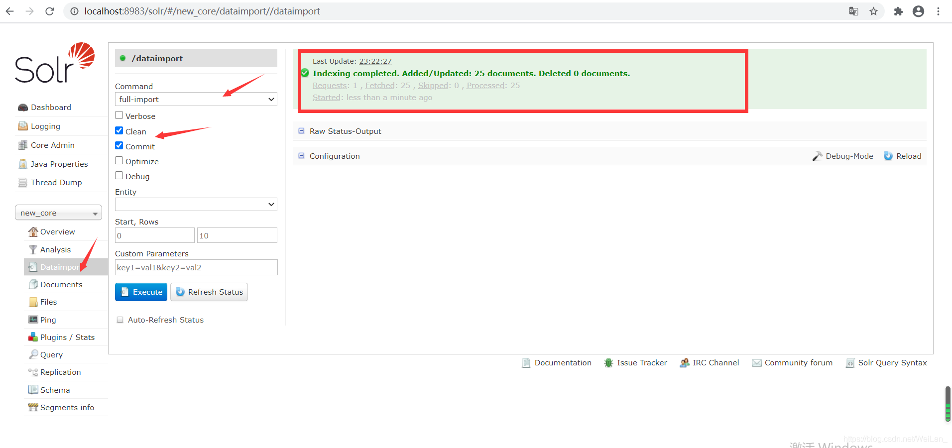Open the Entity dropdown
Viewport: 952px width, 448px height.
196,204
